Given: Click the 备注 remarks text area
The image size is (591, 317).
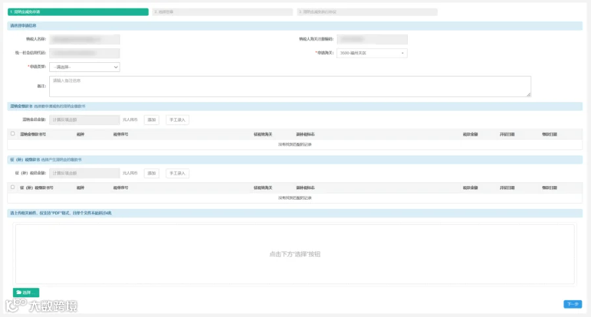Looking at the screenshot, I should click(290, 86).
